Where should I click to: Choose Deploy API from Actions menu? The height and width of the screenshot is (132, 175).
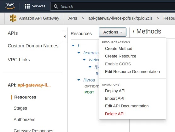click(115, 91)
